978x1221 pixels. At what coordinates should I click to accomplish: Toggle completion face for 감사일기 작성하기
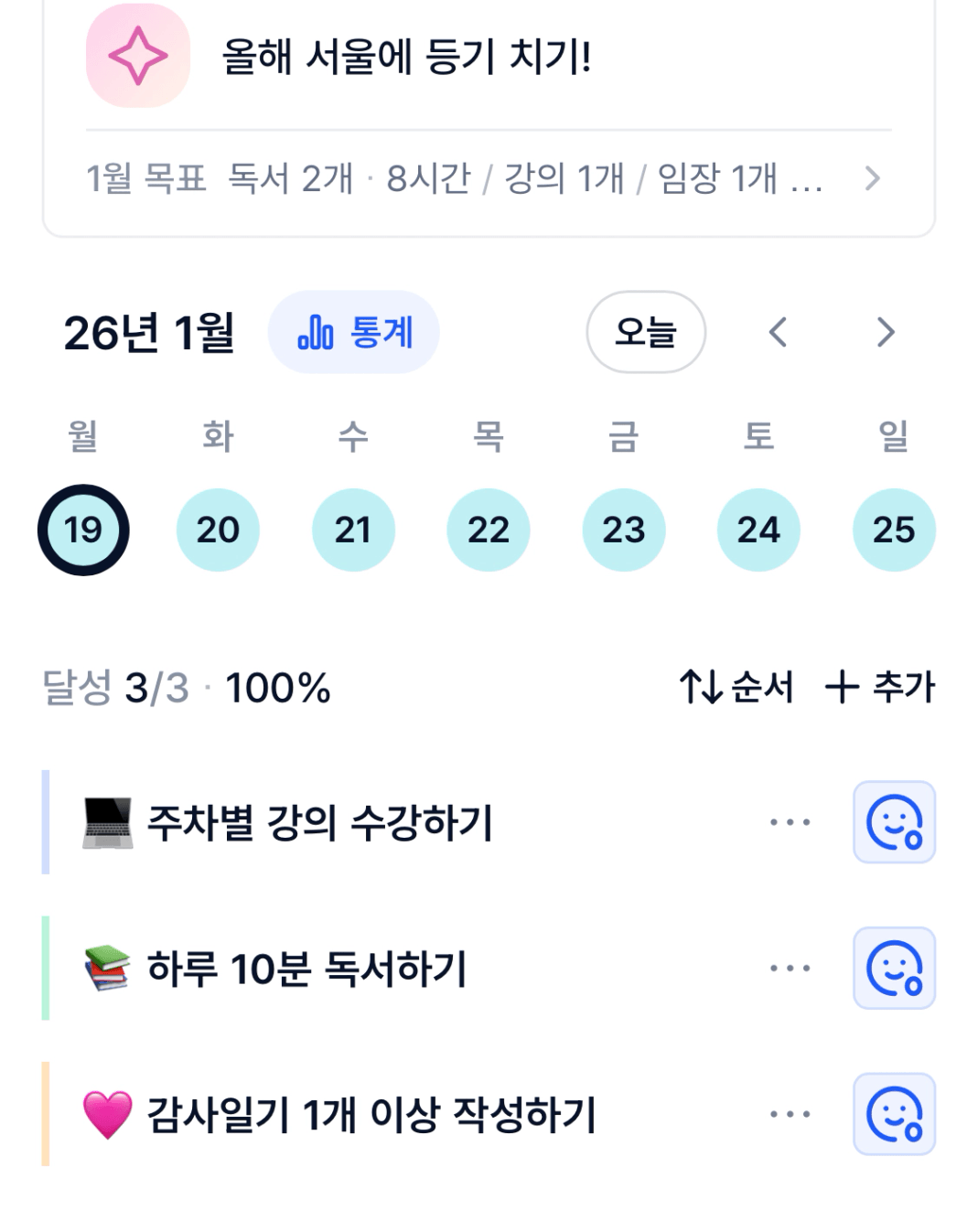click(894, 1115)
